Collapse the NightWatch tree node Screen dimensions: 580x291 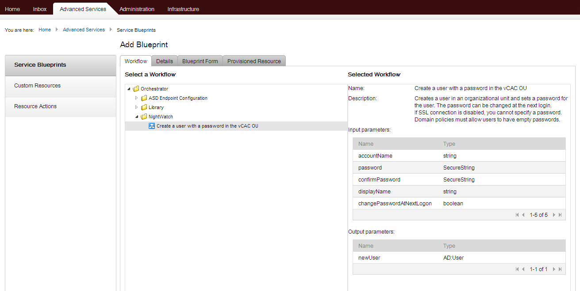137,116
